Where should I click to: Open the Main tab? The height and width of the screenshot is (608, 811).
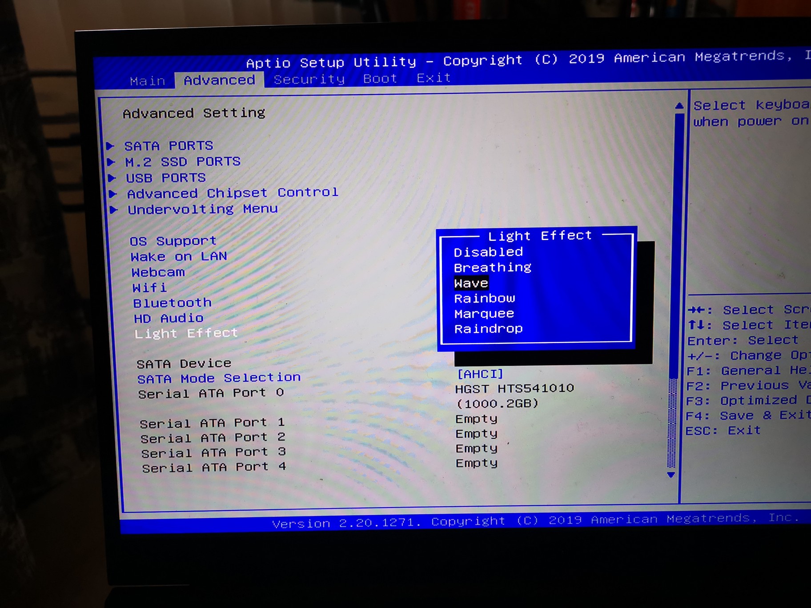click(x=147, y=81)
